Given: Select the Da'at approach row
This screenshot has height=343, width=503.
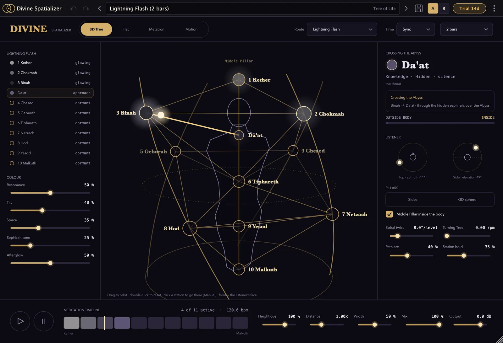Looking at the screenshot, I should tap(50, 93).
